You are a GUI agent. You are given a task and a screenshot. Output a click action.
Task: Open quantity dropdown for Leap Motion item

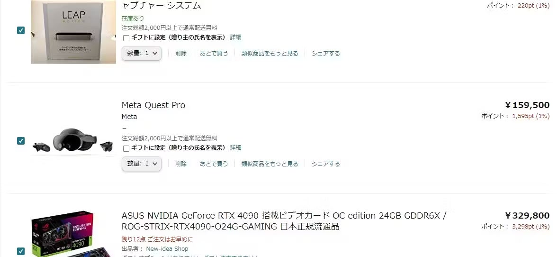[142, 53]
